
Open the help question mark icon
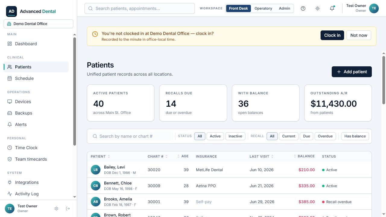pos(303,8)
